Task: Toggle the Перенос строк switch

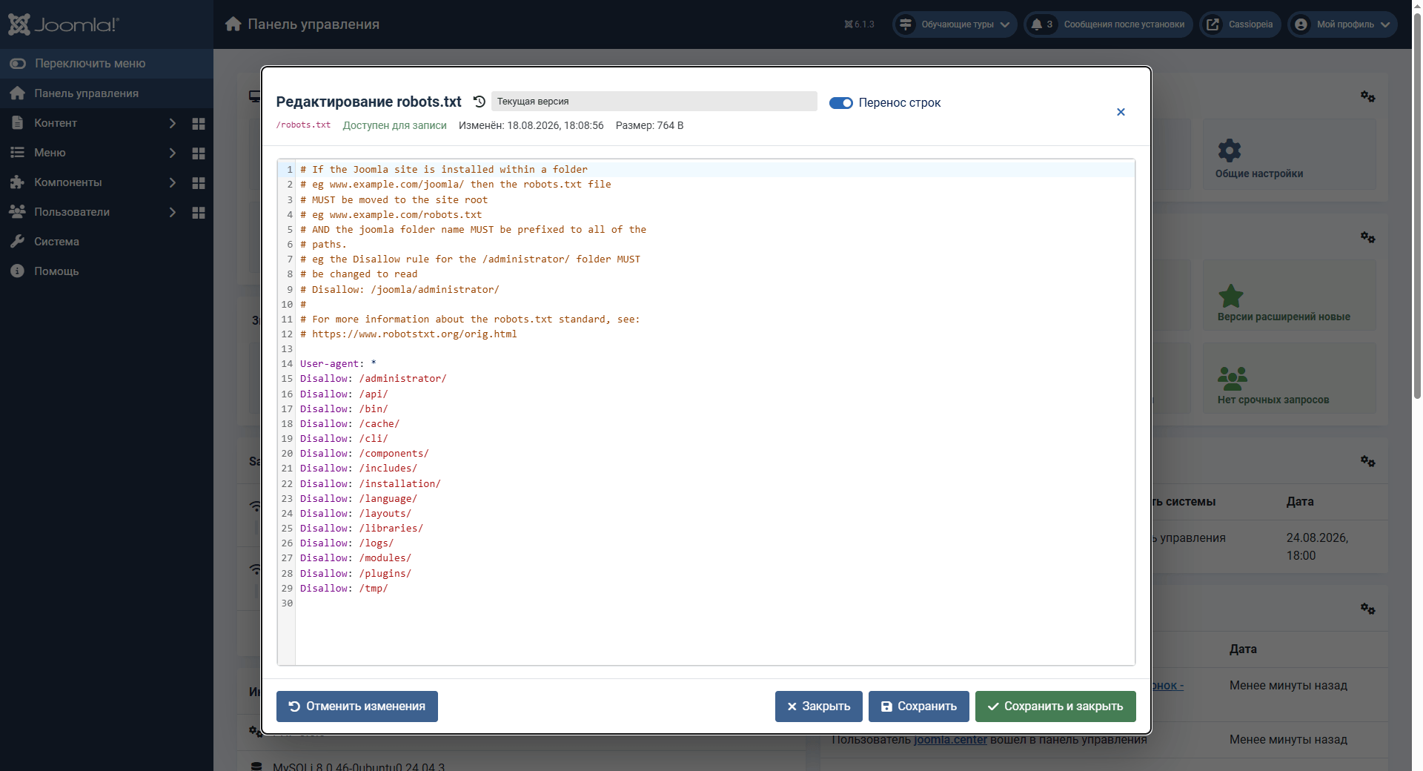Action: pyautogui.click(x=841, y=103)
